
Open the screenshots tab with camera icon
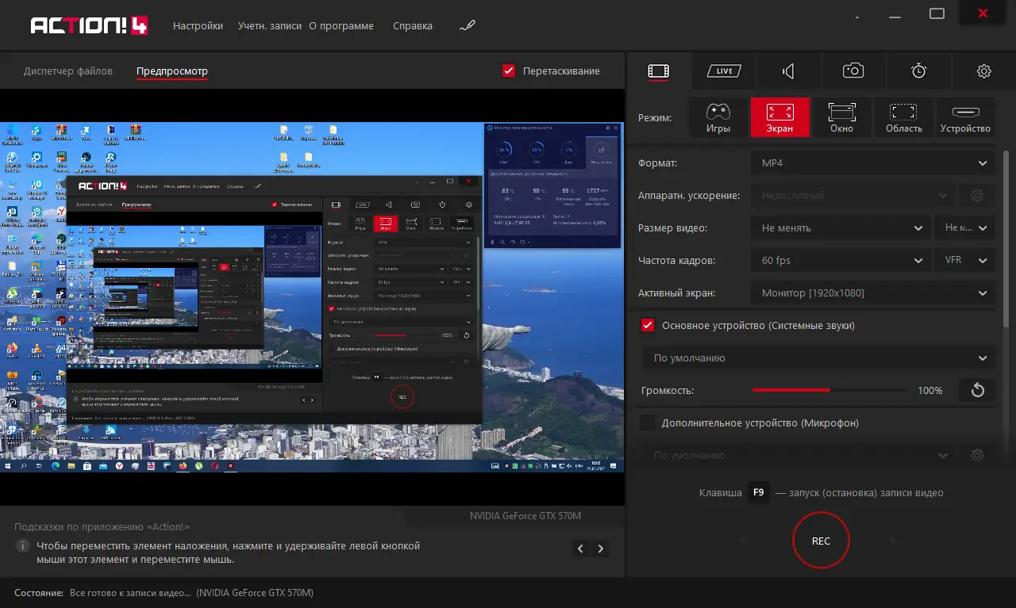coord(853,71)
